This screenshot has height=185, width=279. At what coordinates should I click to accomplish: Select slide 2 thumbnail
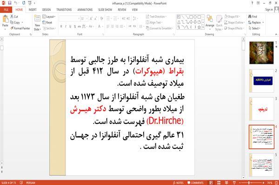(x=261, y=81)
